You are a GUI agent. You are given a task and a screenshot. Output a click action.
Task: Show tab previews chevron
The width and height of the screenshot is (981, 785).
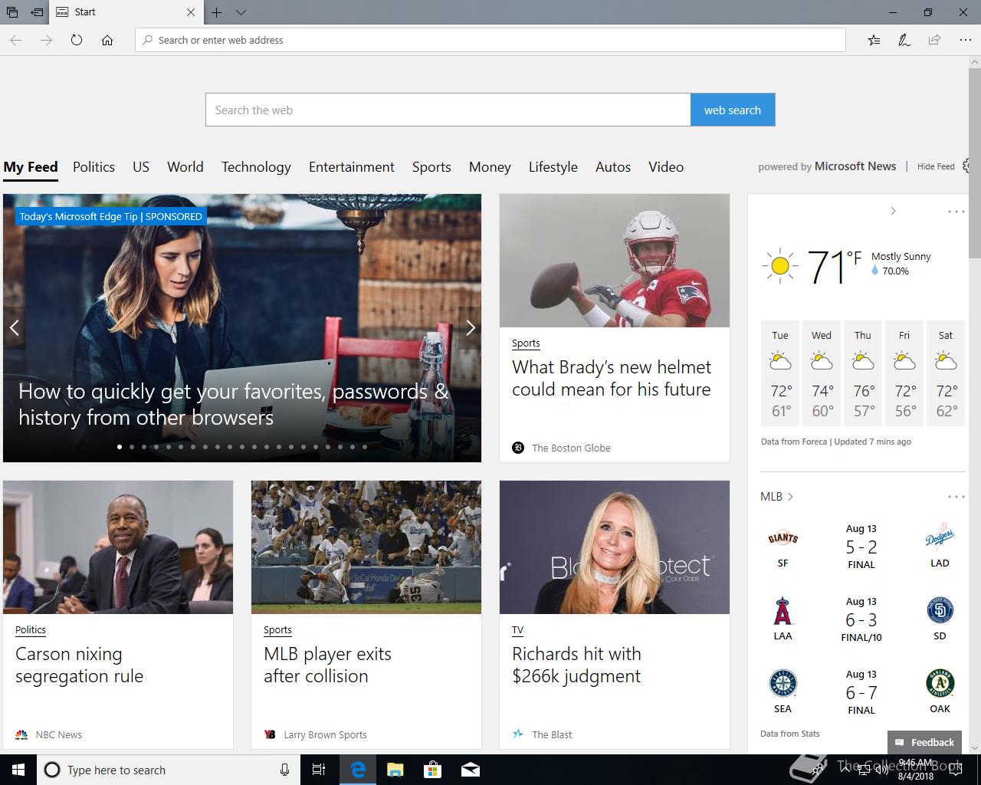241,12
